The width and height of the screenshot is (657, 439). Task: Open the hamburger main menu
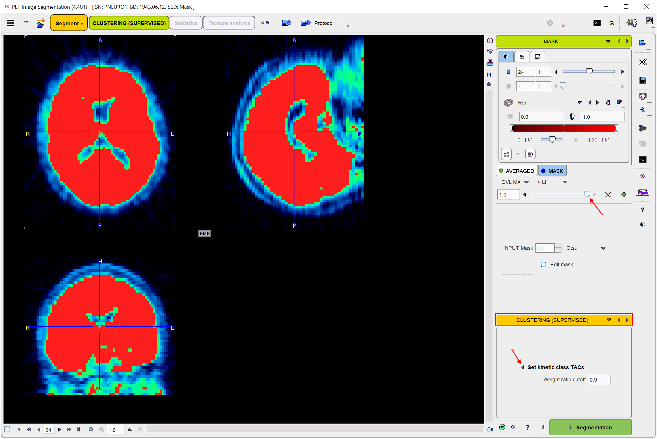10,23
